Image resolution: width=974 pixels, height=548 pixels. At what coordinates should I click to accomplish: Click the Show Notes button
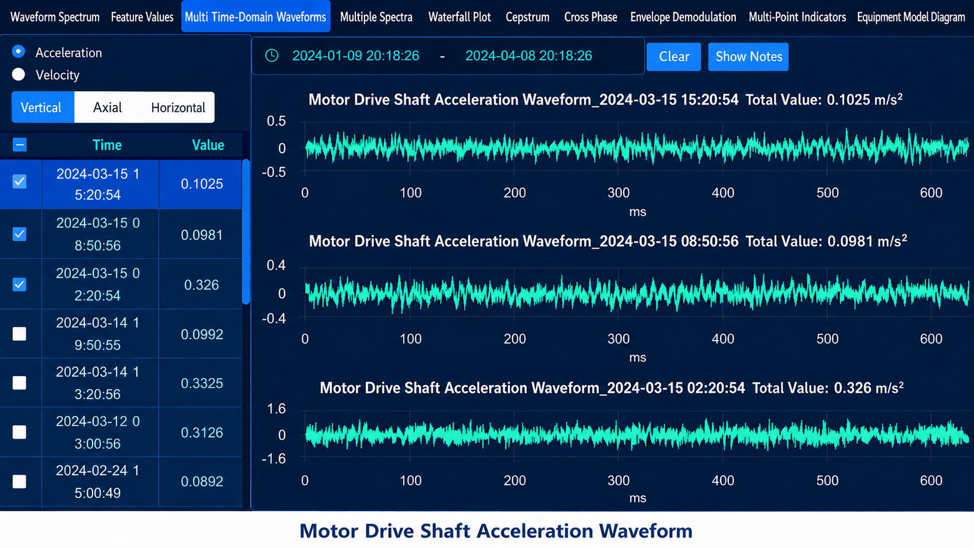tap(749, 56)
